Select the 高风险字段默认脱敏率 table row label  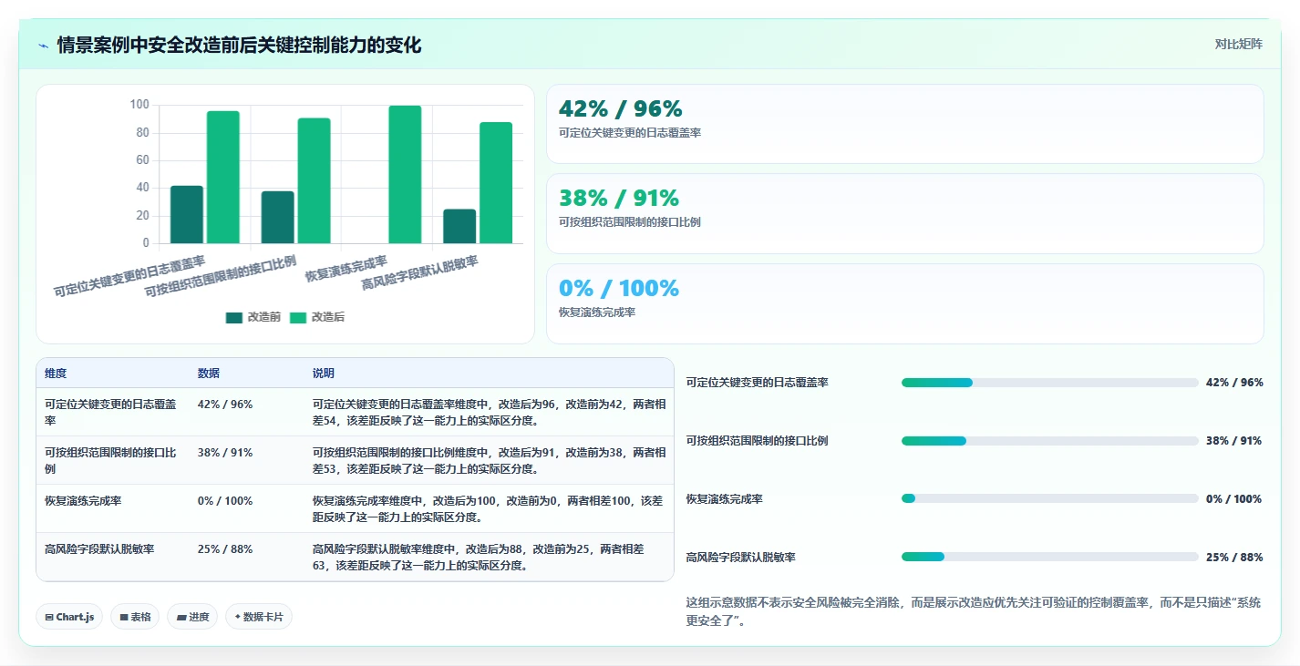click(99, 549)
